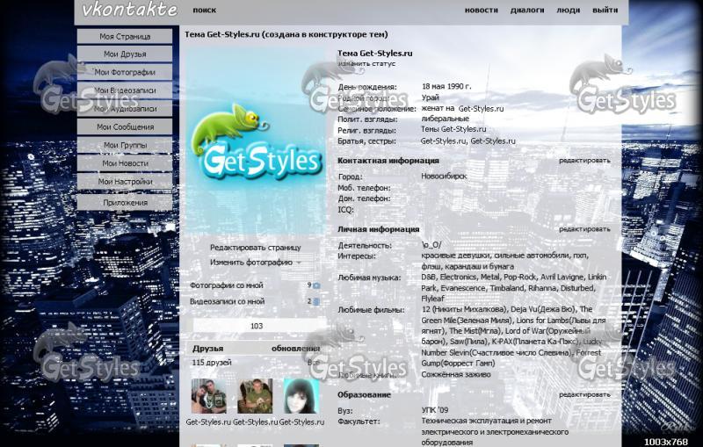Go to Мои Друзья in sidebar
Image resolution: width=703 pixels, height=447 pixels.
[x=124, y=54]
